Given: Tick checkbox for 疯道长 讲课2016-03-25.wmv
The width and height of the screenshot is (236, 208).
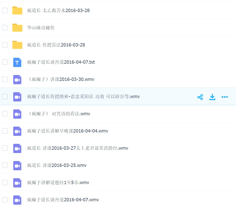Looking at the screenshot, I should pos(5,165).
